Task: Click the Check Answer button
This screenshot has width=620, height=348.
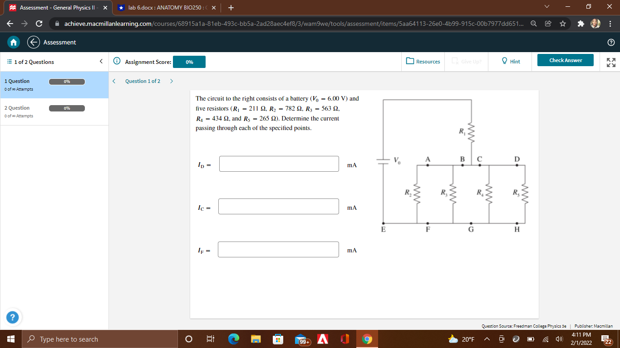Action: click(565, 59)
